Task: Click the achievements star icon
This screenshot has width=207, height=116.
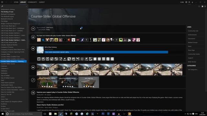Action: [33, 48]
